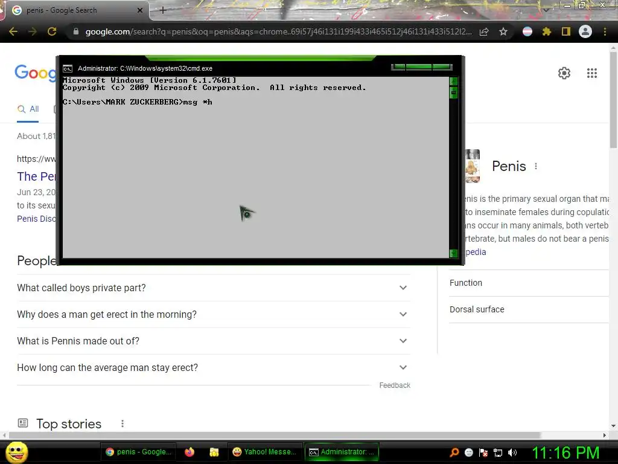Open the Function section in knowledge panel
This screenshot has height=464, width=618.
(529, 283)
